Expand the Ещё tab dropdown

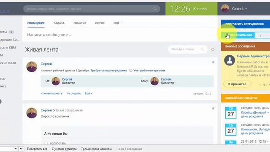[x=118, y=23]
